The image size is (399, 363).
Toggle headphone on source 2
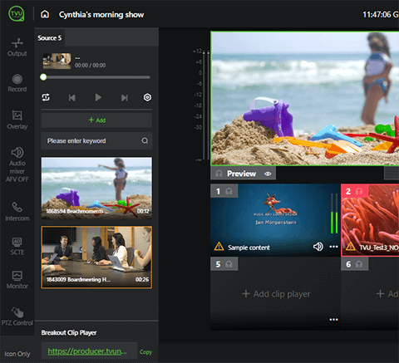pyautogui.click(x=359, y=191)
